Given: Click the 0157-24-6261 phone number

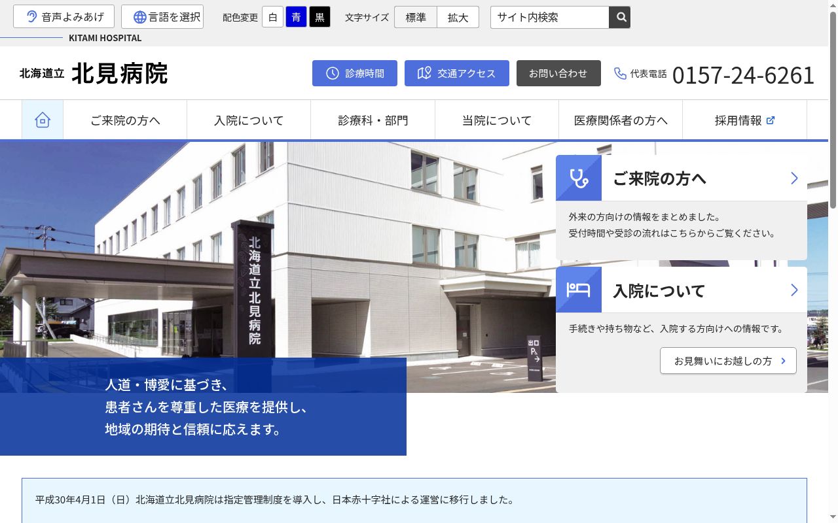Looking at the screenshot, I should [743, 75].
